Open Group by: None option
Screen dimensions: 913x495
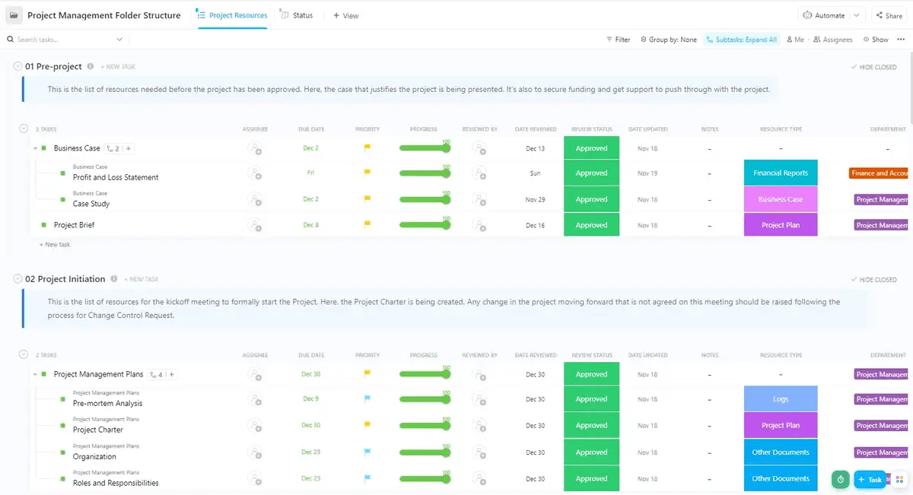pos(668,40)
